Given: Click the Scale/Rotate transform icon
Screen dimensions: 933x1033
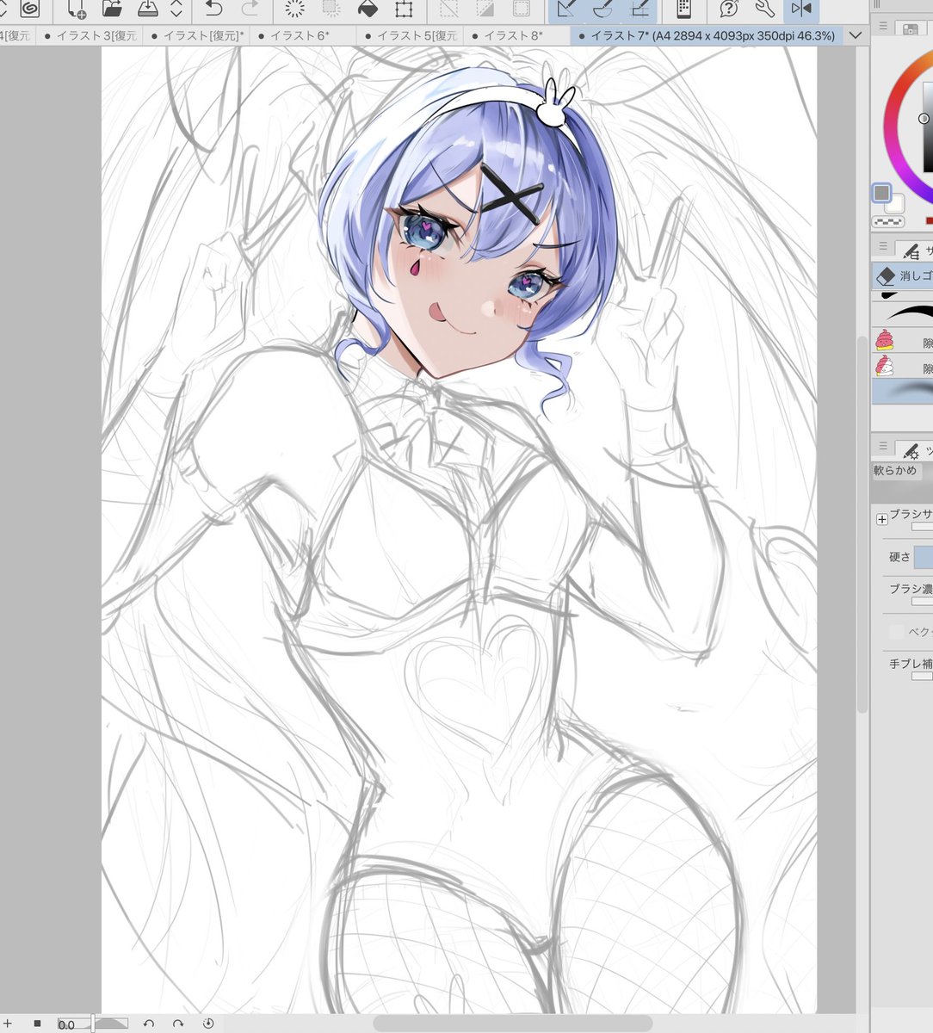Looking at the screenshot, I should click(x=403, y=9).
